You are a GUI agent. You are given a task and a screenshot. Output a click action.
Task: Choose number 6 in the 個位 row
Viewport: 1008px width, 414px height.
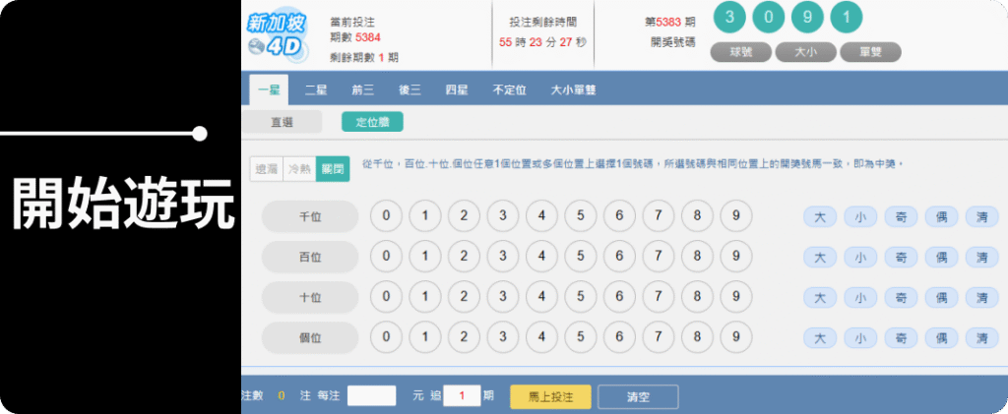click(619, 337)
